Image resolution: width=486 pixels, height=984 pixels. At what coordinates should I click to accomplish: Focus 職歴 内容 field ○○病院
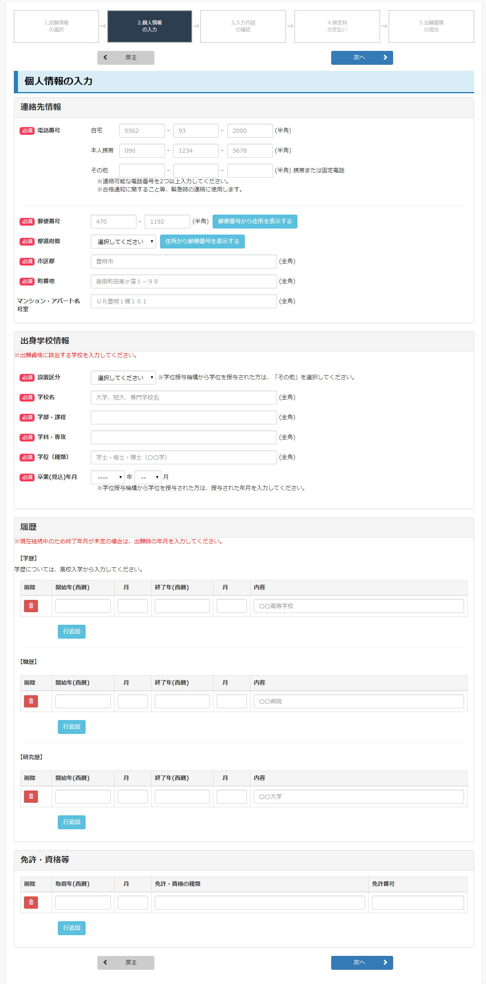coord(359,701)
